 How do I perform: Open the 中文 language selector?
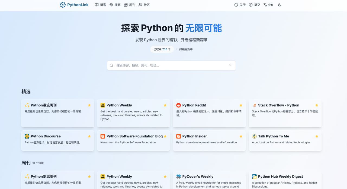click(268, 5)
